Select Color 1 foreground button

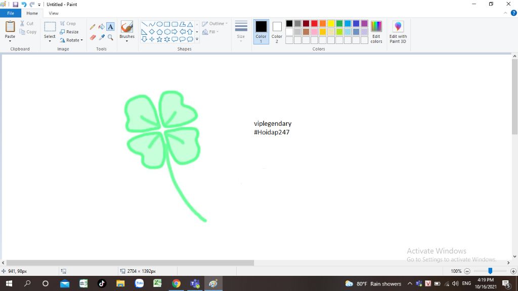261,32
